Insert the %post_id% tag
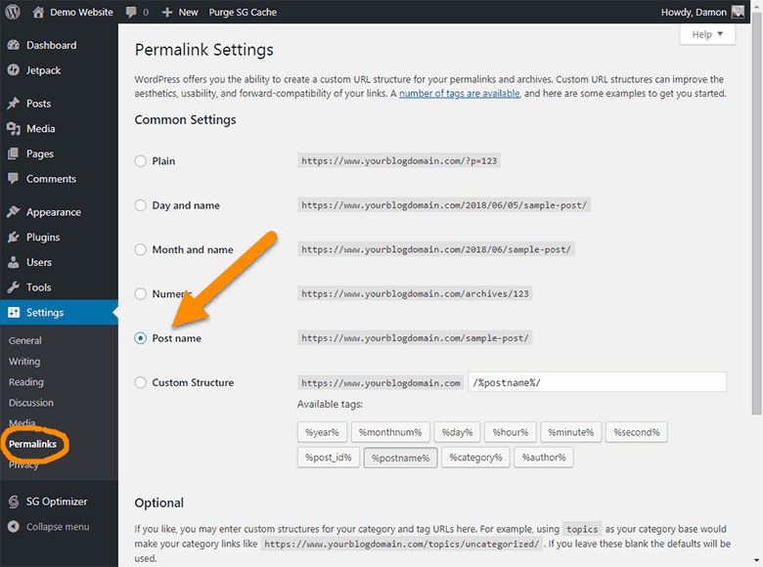763x567 pixels. click(329, 458)
